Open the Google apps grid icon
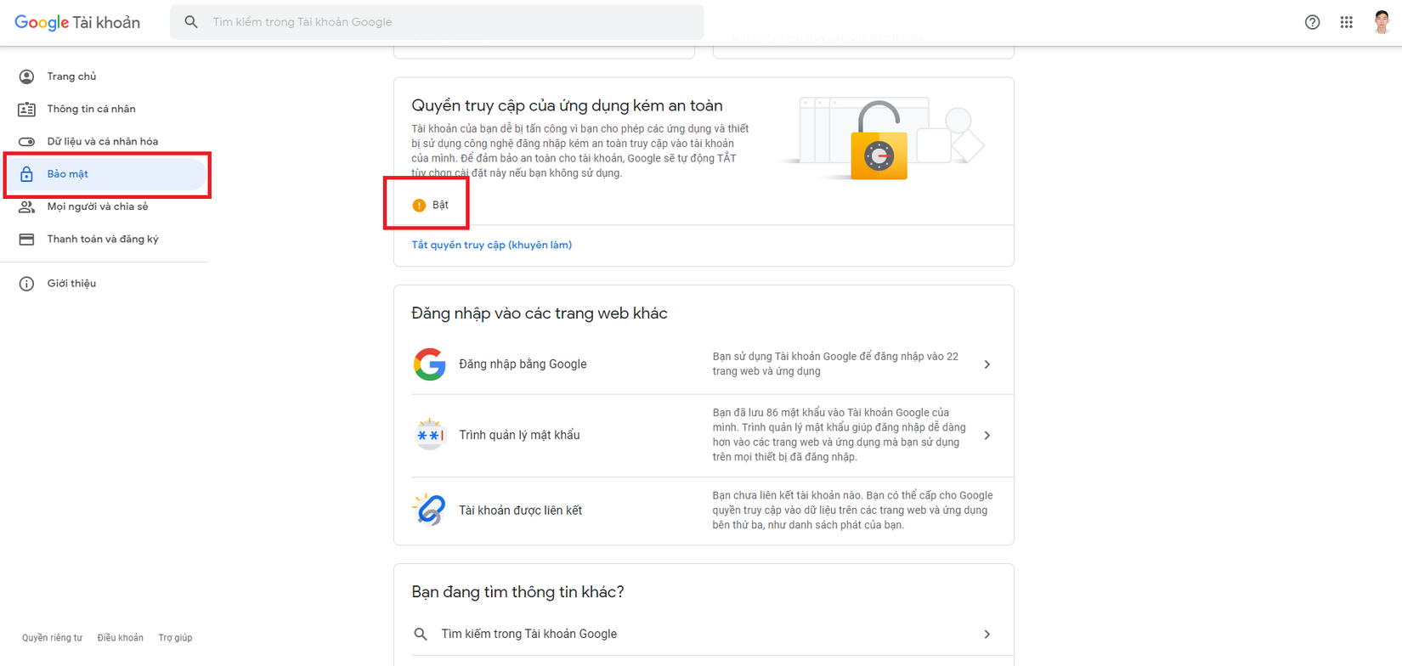This screenshot has width=1402, height=666. [1346, 22]
